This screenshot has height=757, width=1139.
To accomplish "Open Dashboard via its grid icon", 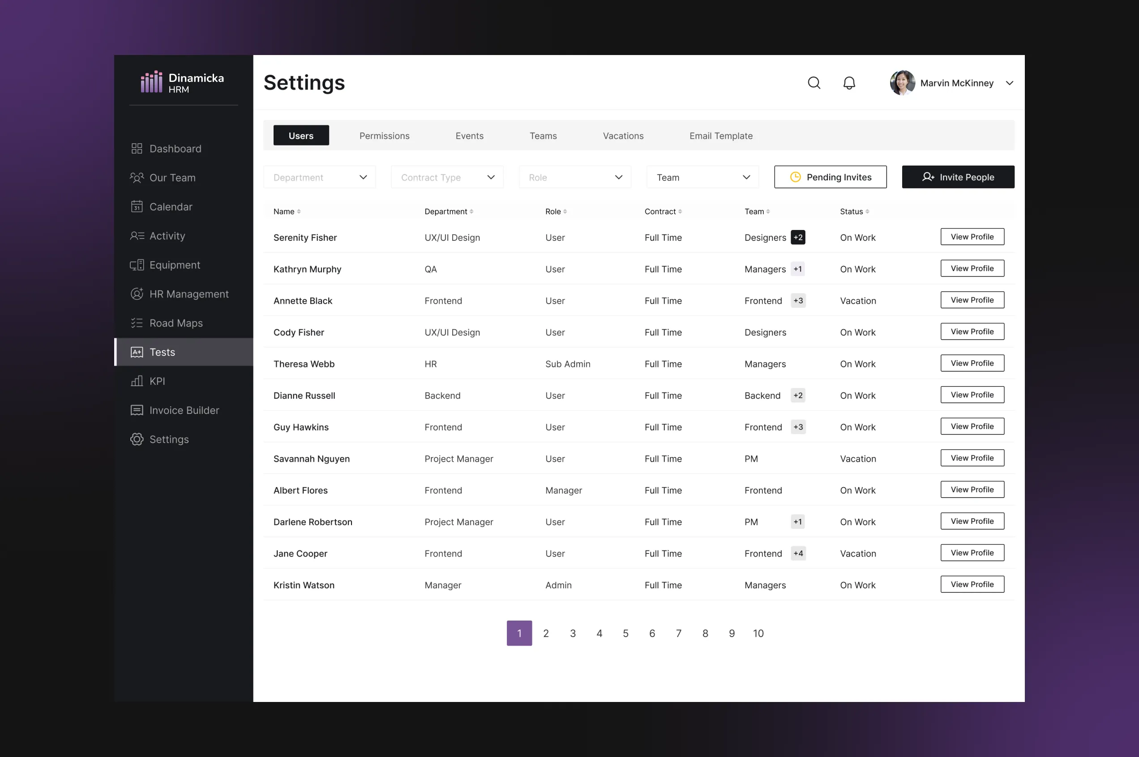I will 137,149.
